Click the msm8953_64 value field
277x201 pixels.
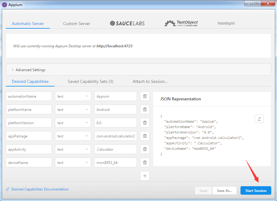tap(116, 162)
